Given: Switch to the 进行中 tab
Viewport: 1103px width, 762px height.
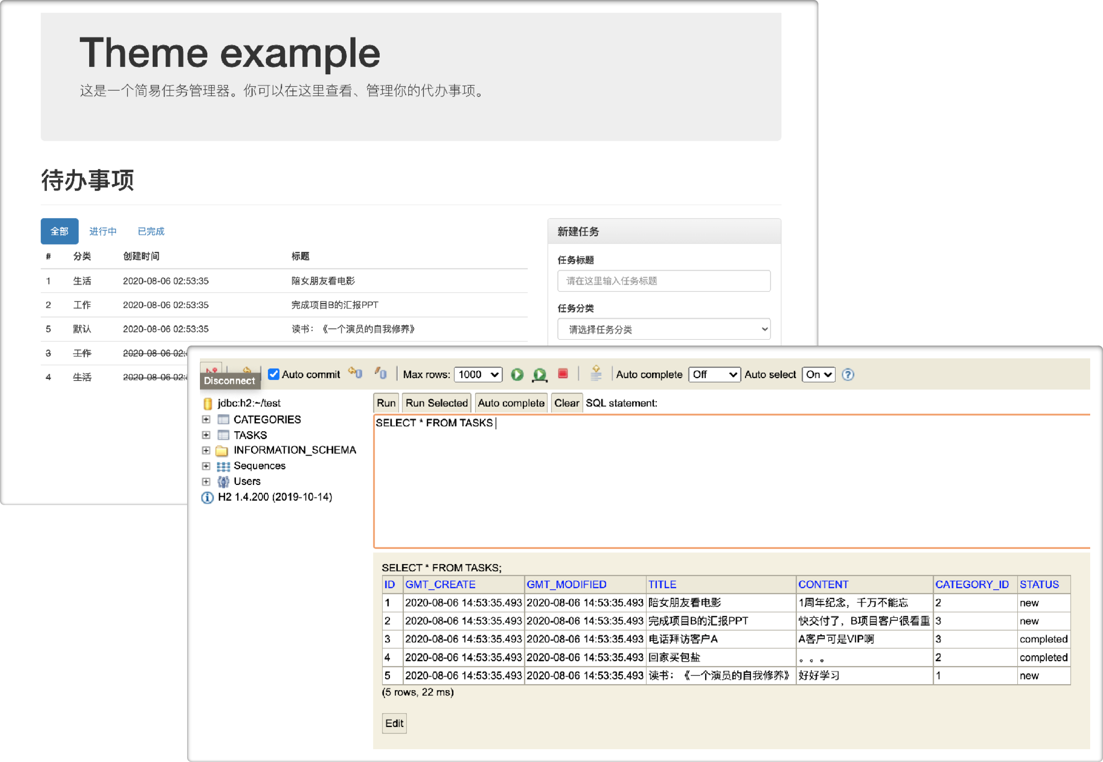Looking at the screenshot, I should pyautogui.click(x=103, y=231).
